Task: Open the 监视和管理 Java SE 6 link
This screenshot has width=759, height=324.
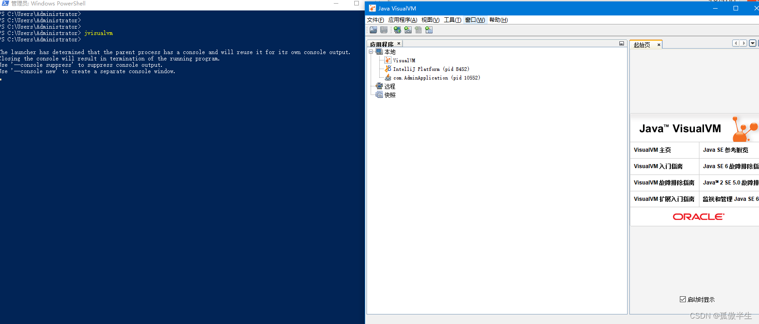Action: click(731, 199)
